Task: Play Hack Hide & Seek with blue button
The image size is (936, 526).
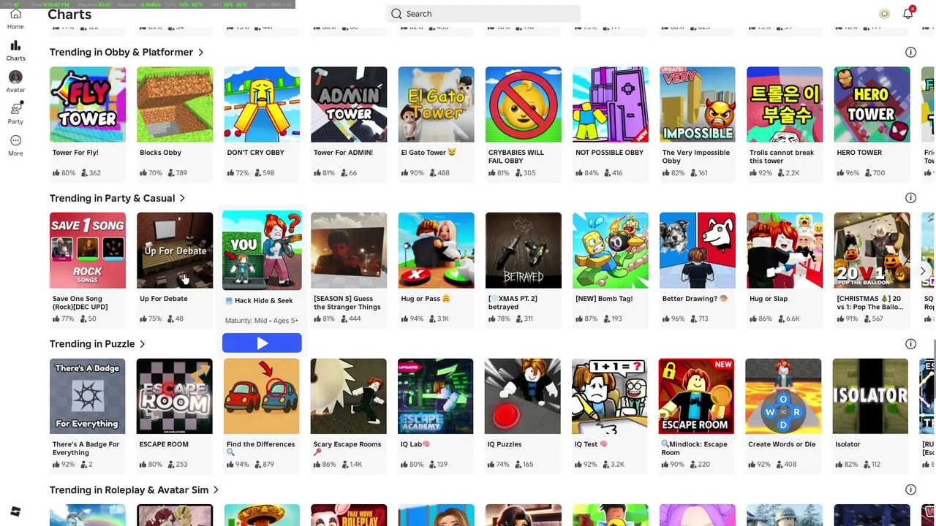Action: [x=262, y=343]
